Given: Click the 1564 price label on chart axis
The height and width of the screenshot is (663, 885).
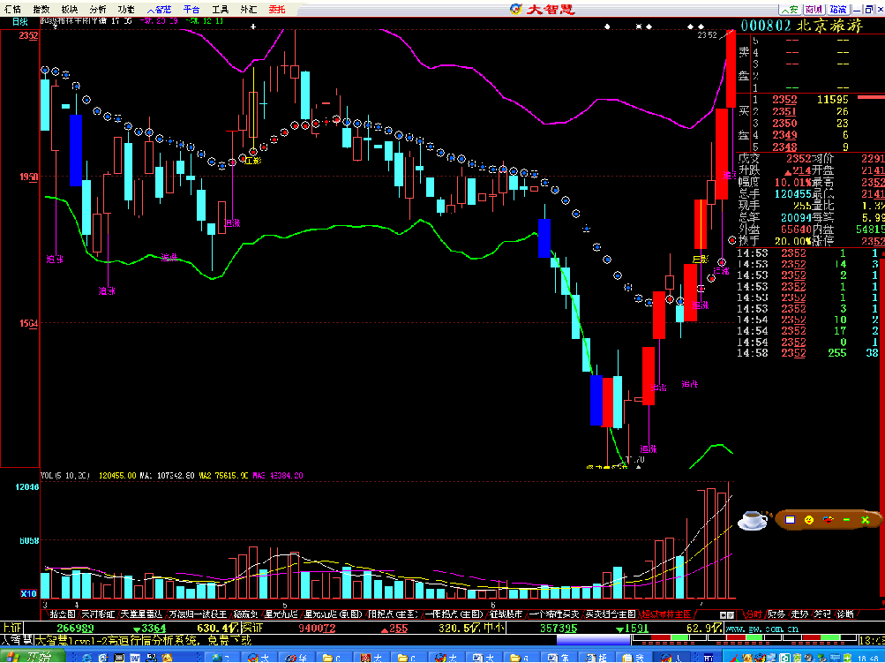Looking at the screenshot, I should [x=28, y=324].
